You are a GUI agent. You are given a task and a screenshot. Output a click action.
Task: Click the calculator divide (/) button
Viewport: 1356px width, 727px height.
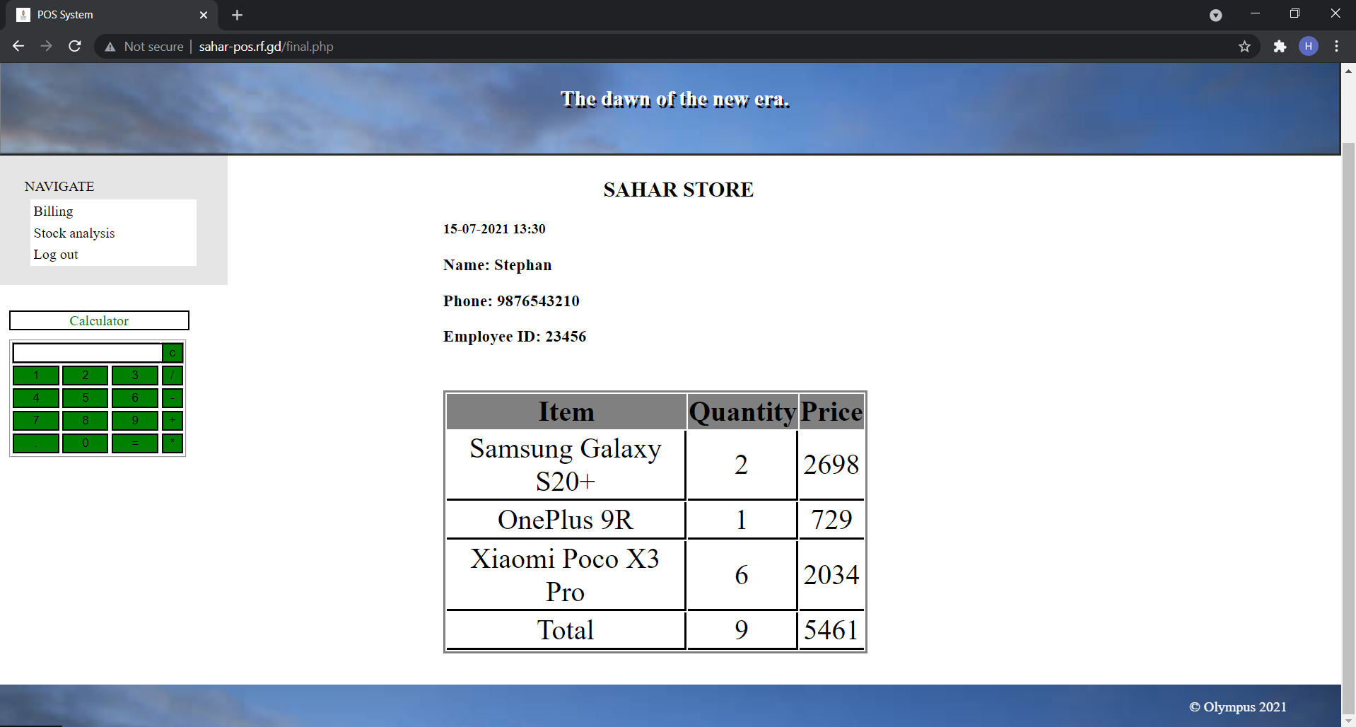pyautogui.click(x=173, y=376)
